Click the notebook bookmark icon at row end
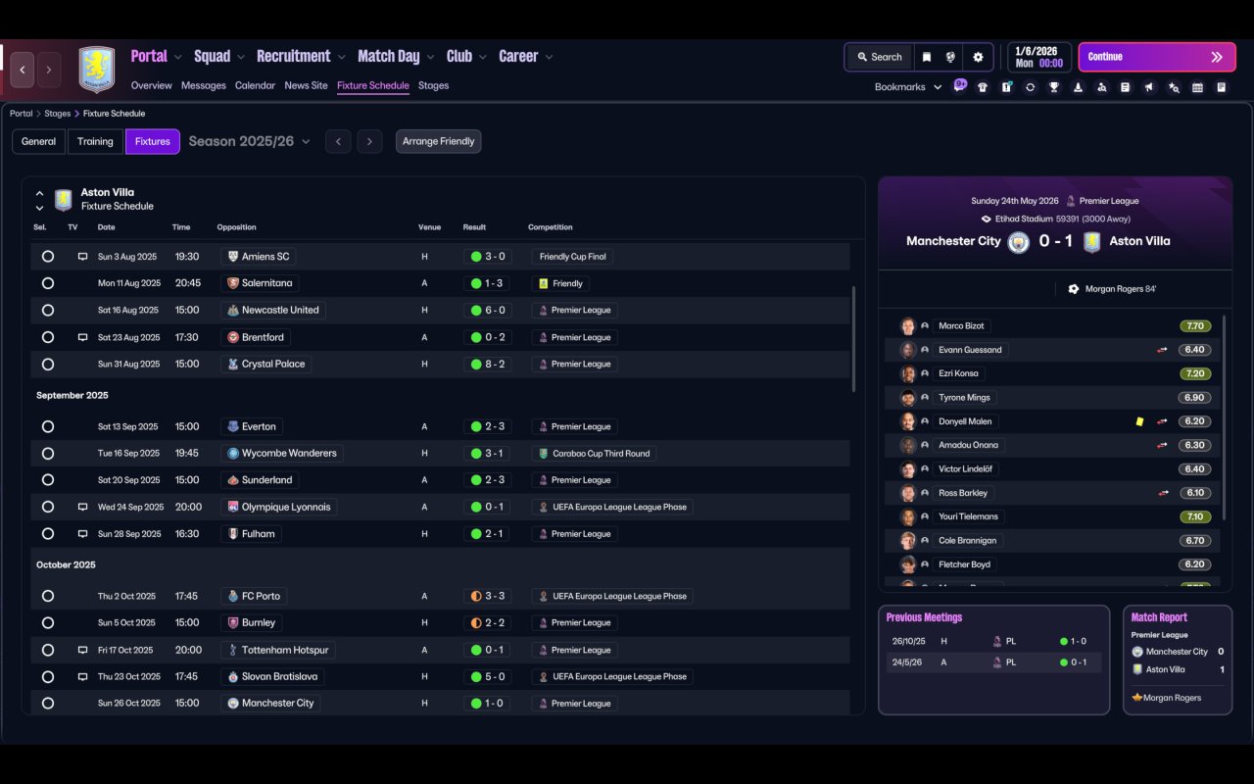This screenshot has height=784, width=1254. point(1221,87)
